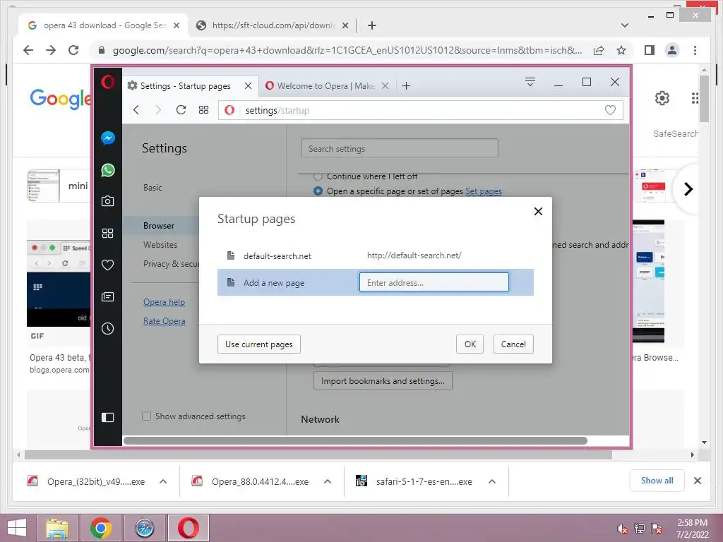Open Messenger in Opera sidebar

tap(107, 138)
